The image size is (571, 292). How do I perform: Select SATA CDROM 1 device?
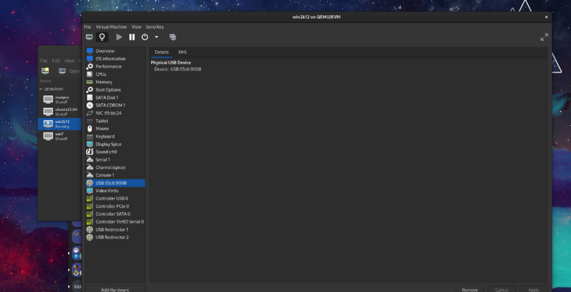(x=115, y=105)
